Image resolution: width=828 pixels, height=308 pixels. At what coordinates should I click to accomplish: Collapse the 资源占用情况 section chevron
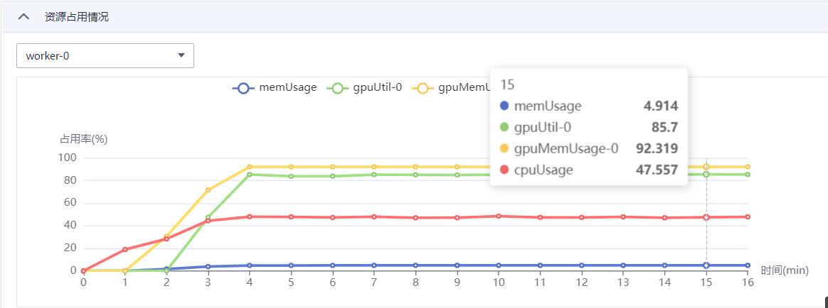pos(24,17)
